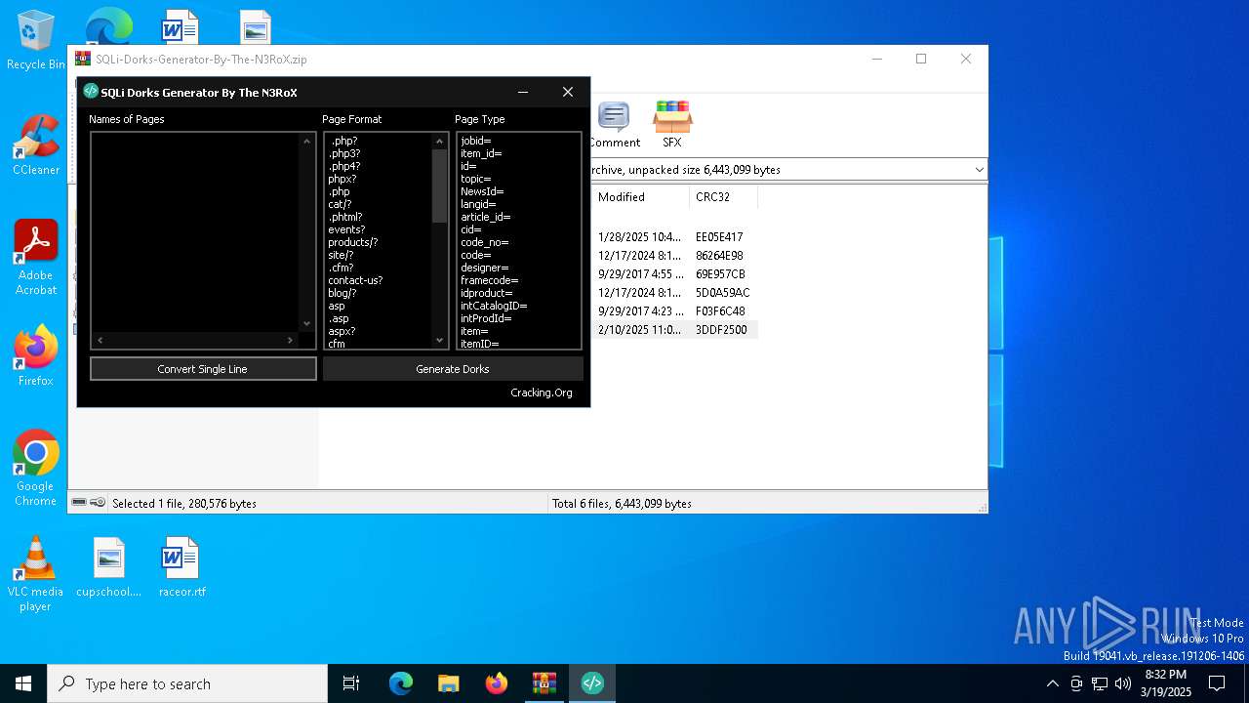This screenshot has width=1249, height=703.
Task: Select the code_no= page type entry
Action: tap(485, 242)
